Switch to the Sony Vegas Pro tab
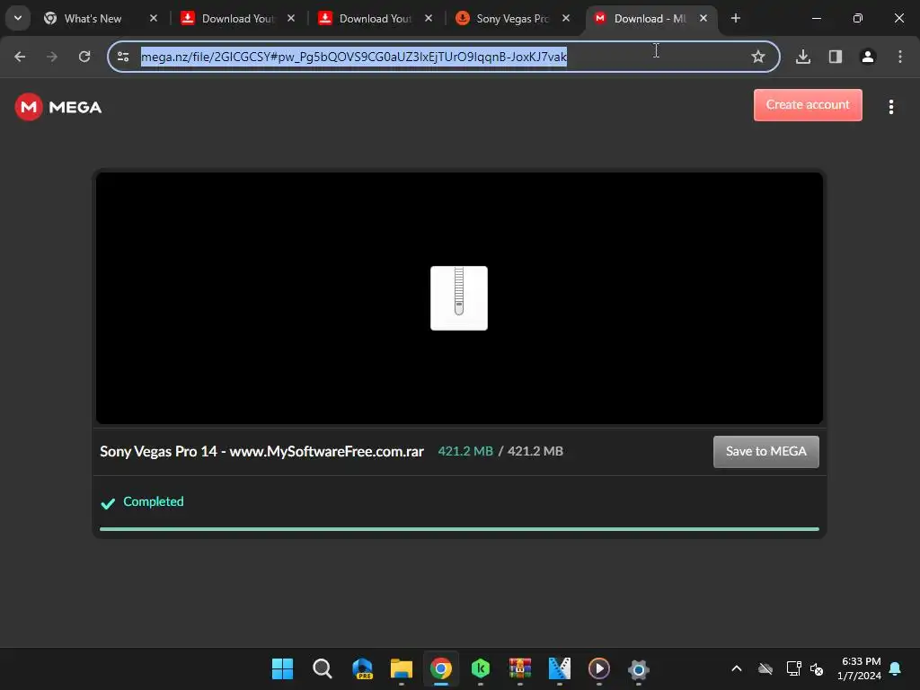This screenshot has width=920, height=690. (x=512, y=18)
